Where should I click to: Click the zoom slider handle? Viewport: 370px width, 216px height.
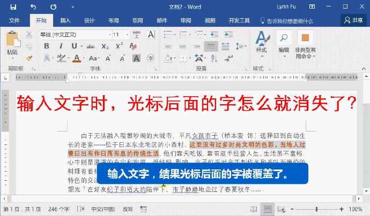(317, 209)
